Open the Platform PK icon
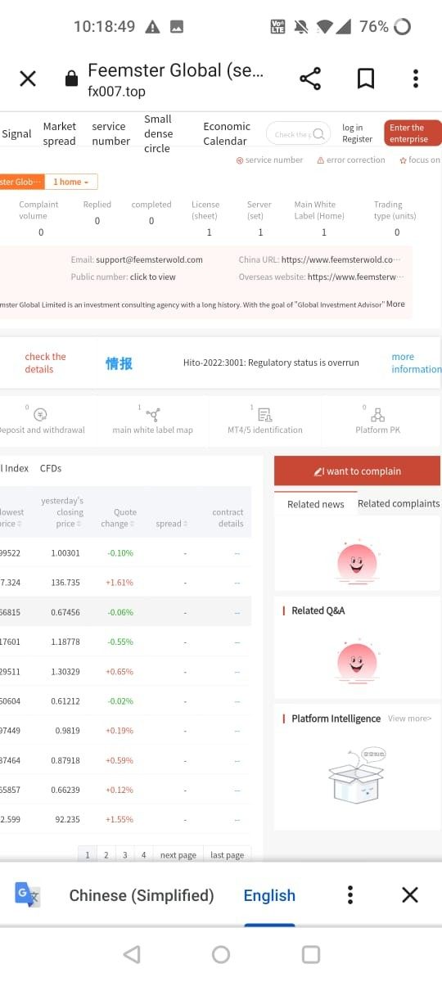Viewport: 442px width, 982px height. click(x=377, y=415)
